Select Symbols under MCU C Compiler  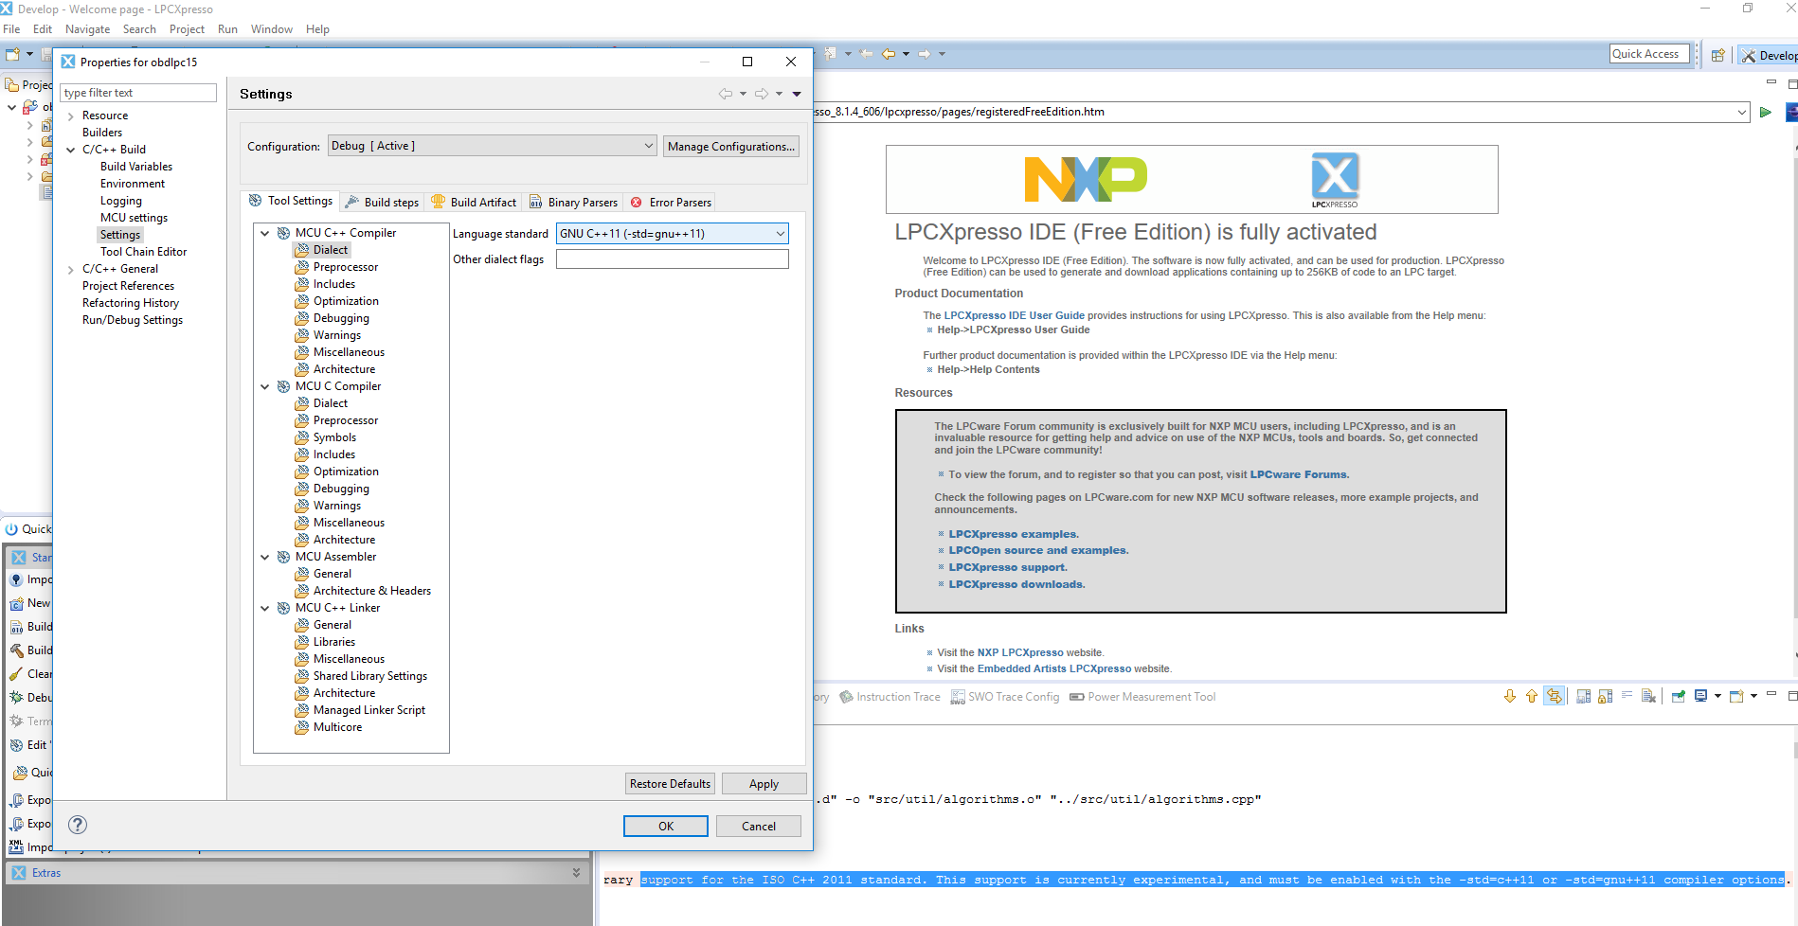pyautogui.click(x=334, y=437)
